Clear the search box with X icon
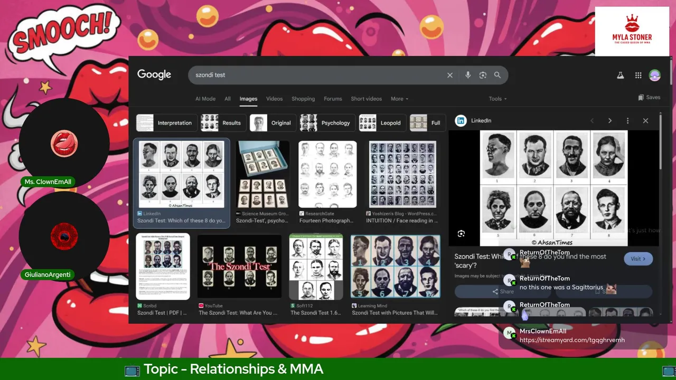Image resolution: width=676 pixels, height=380 pixels. 450,75
